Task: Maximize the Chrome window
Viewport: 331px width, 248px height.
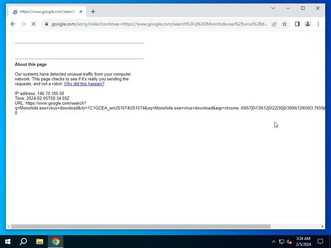Action: [303, 8]
